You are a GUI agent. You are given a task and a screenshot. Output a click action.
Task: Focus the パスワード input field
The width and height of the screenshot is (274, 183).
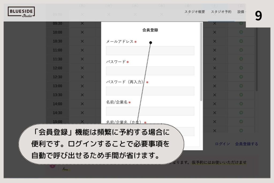tap(150, 71)
